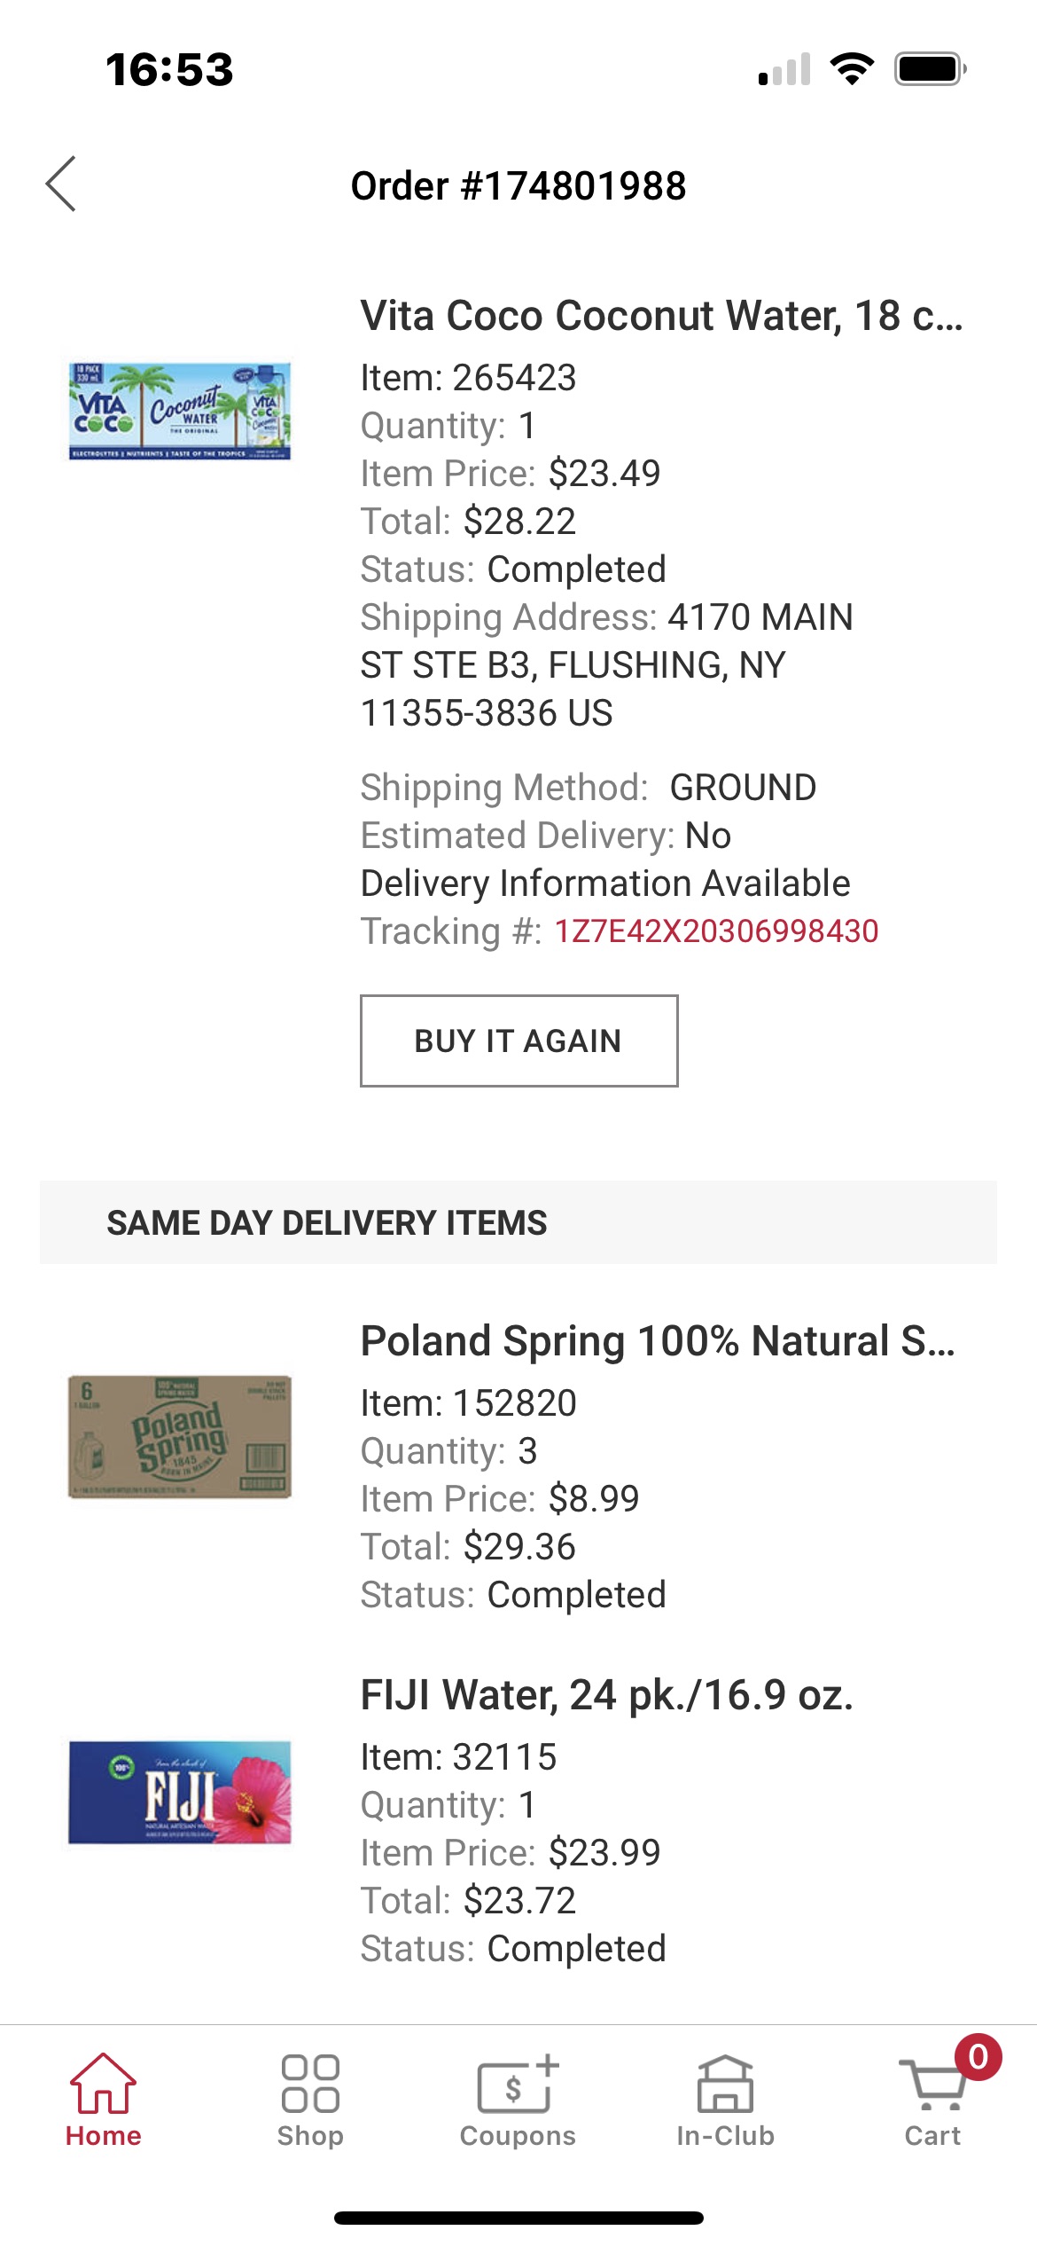Open the Home tab icon
The height and width of the screenshot is (2246, 1037).
(x=103, y=2084)
